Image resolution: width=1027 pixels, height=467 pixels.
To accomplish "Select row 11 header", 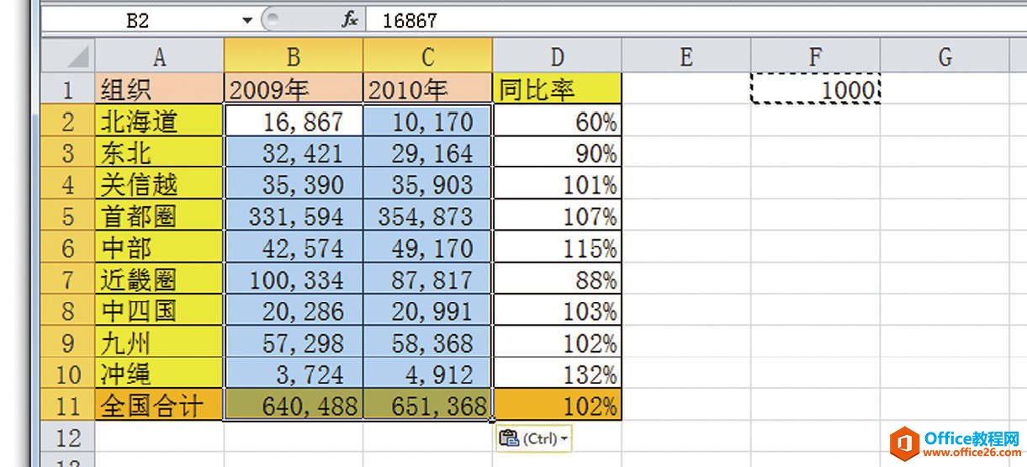I will (68, 406).
